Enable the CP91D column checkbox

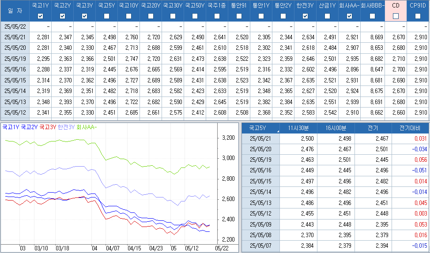point(418,16)
